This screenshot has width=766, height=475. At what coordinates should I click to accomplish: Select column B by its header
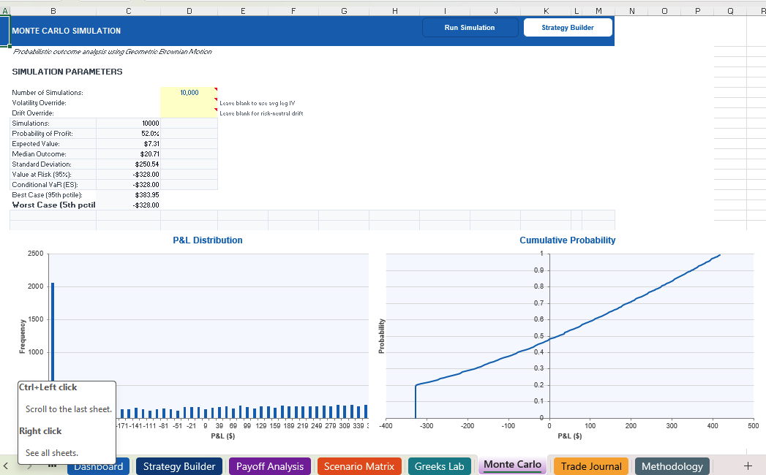click(53, 10)
